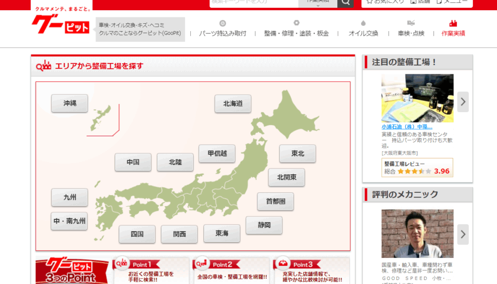Open the パーツ持込み取付 nav tab
The width and height of the screenshot is (497, 284).
[x=222, y=33]
